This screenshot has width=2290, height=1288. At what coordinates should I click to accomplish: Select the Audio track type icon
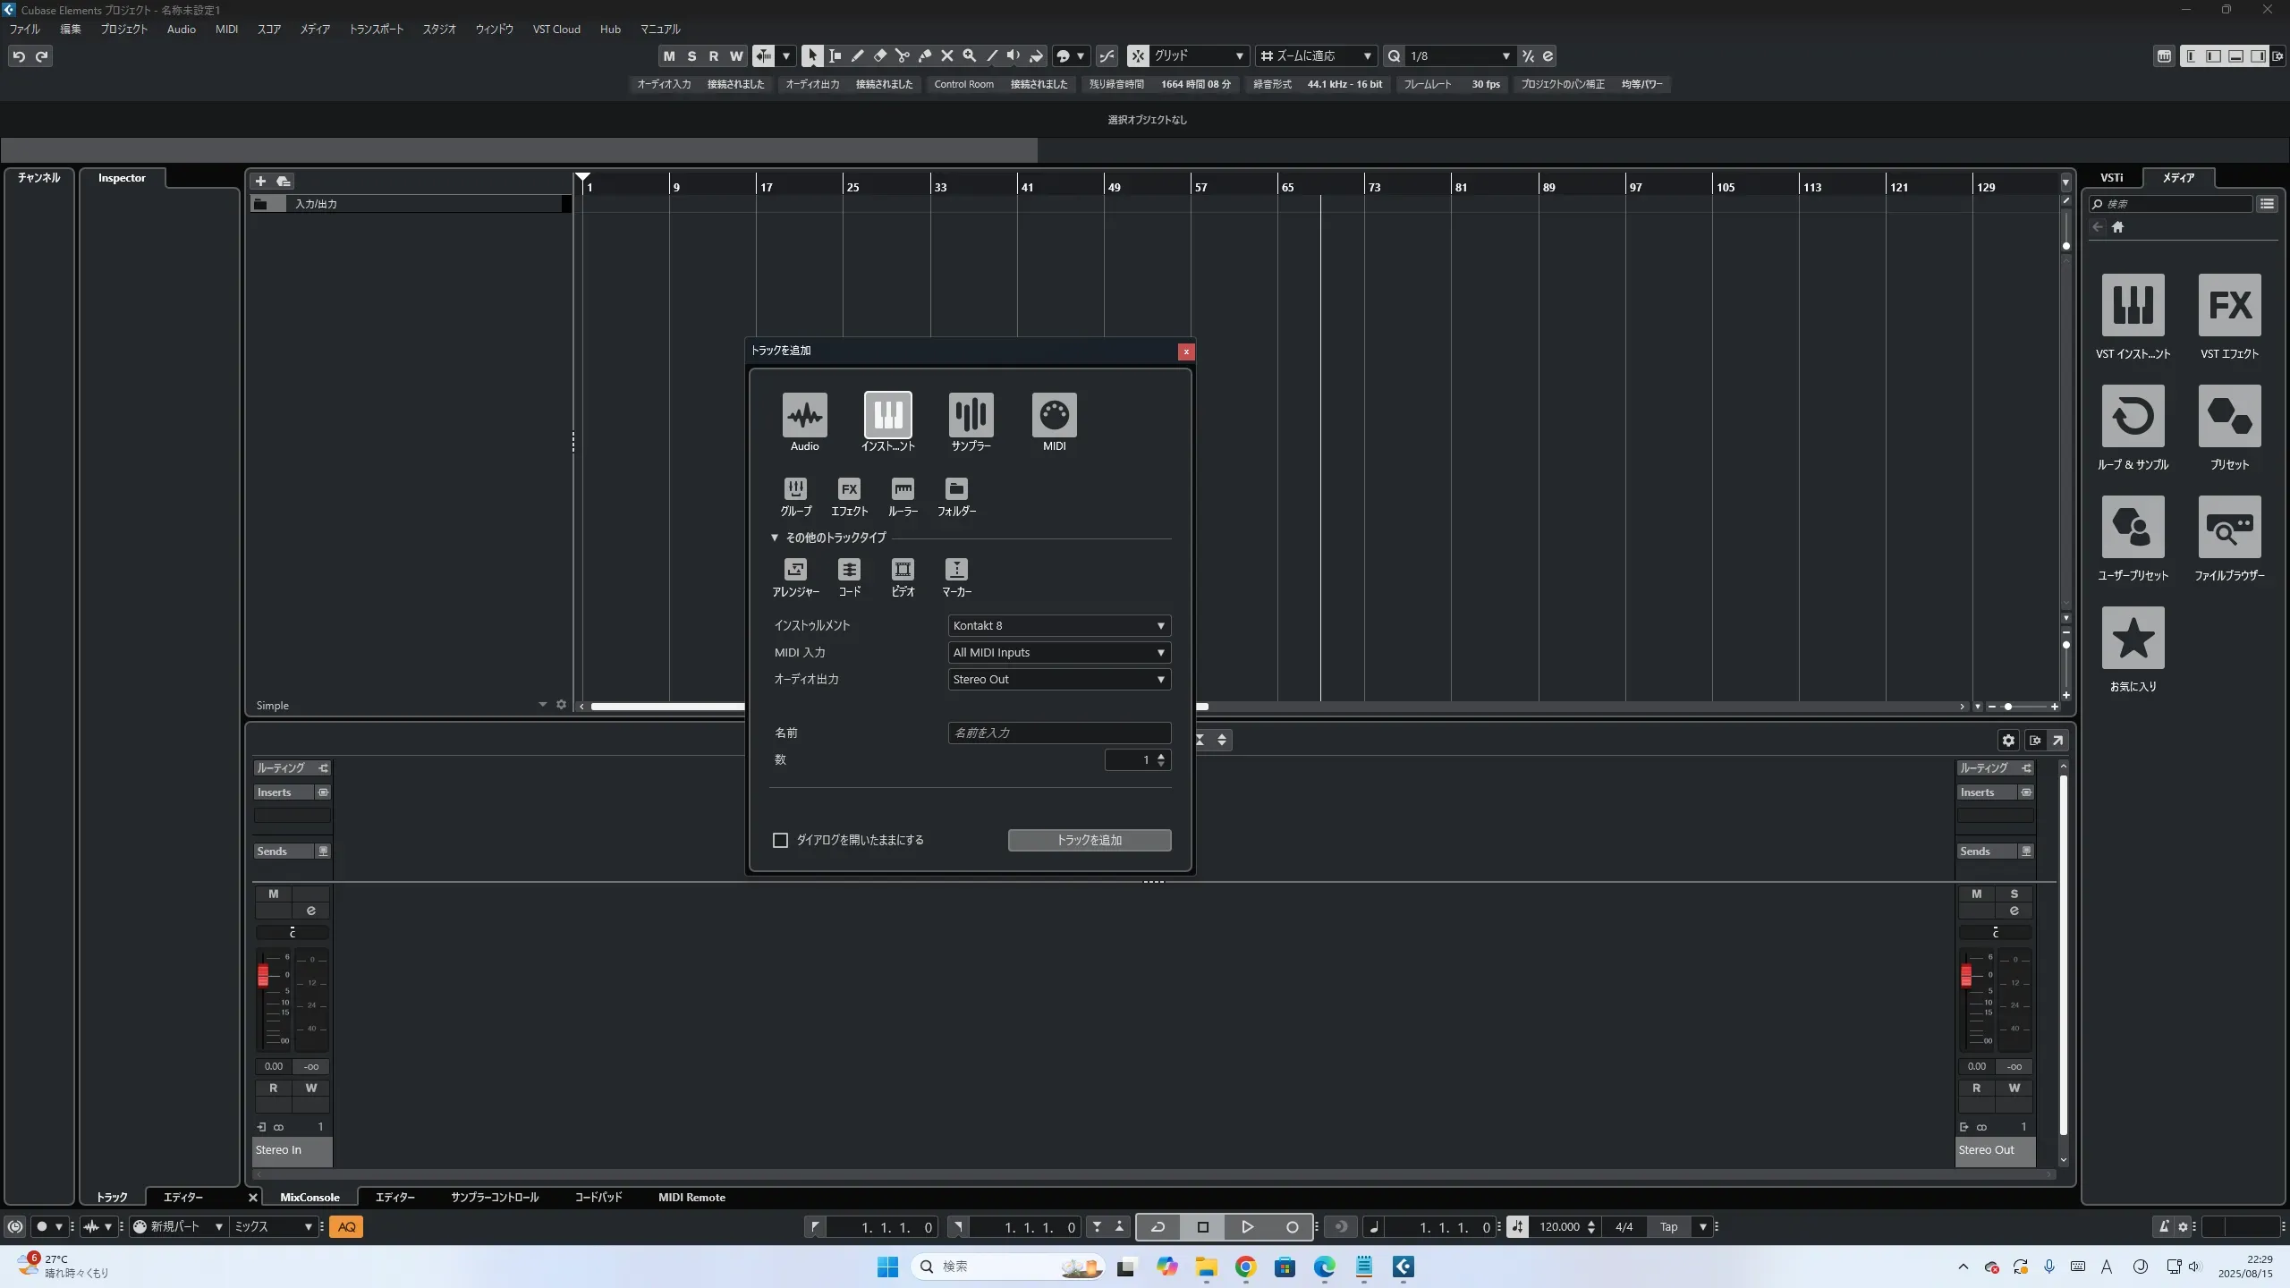click(804, 415)
